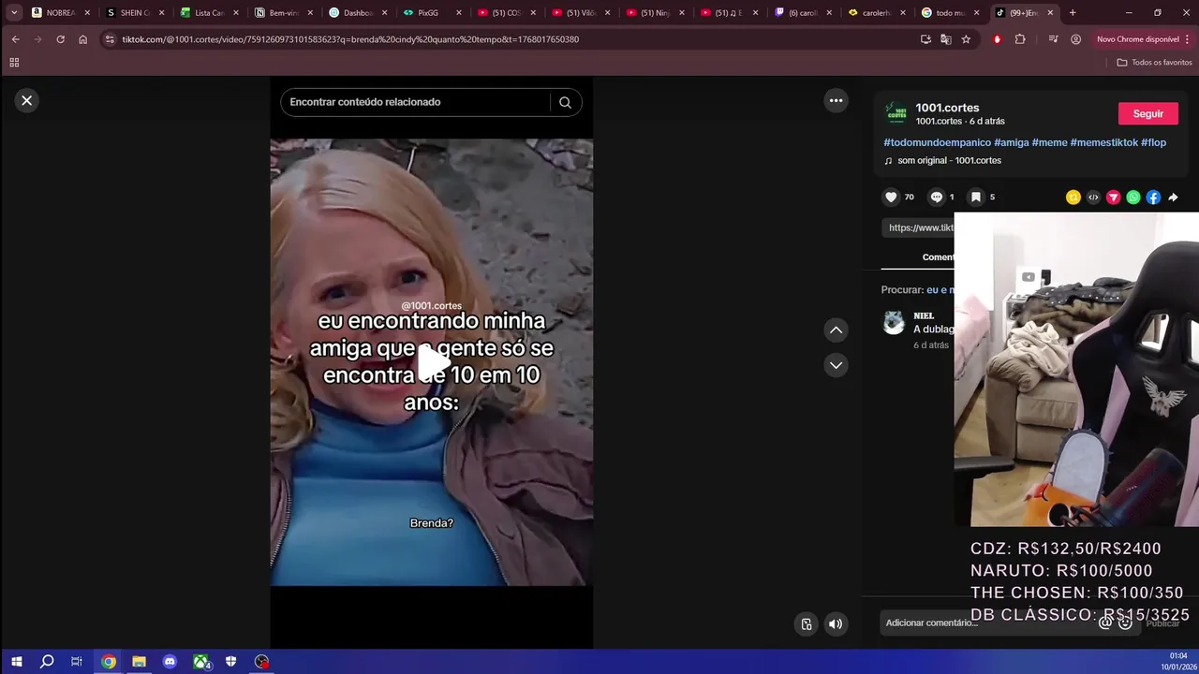Click the search magnifier in related content bar

pyautogui.click(x=565, y=102)
